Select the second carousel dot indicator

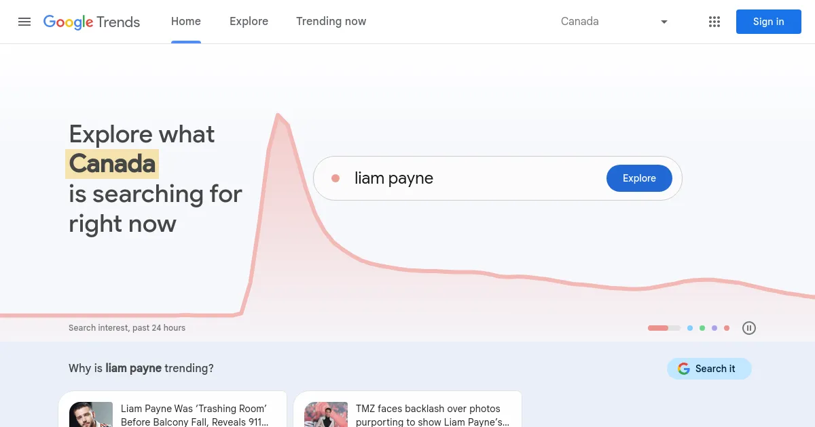coord(690,328)
